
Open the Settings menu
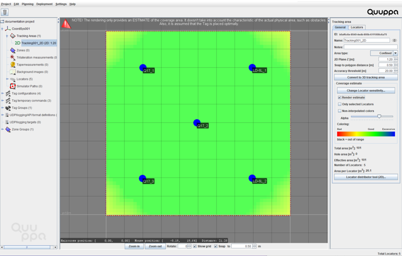61,4
